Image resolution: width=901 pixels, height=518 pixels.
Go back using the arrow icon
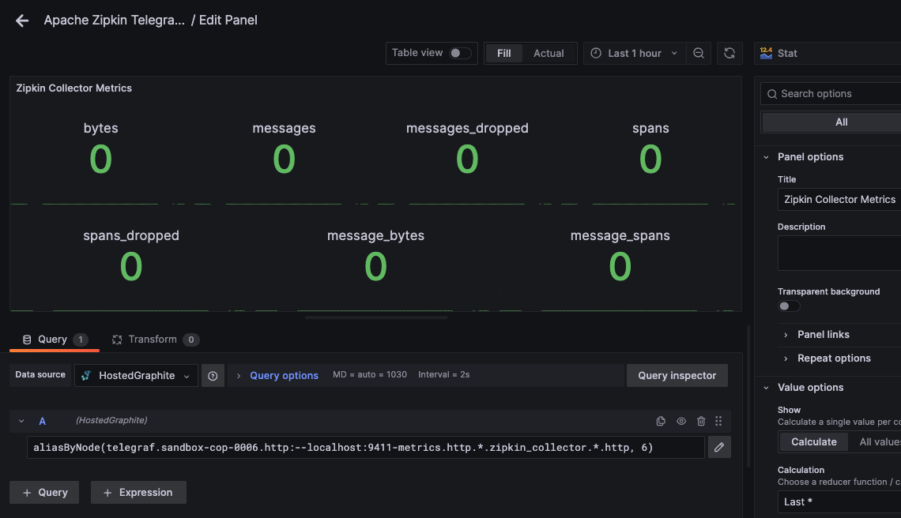[22, 21]
